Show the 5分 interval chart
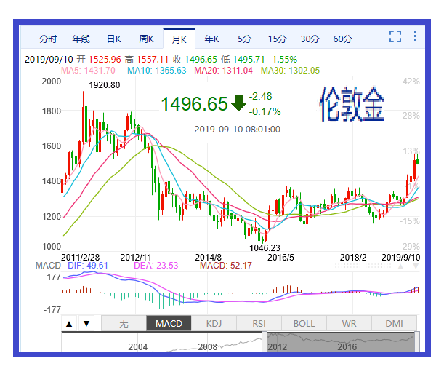Viewport: 444px width, 377px height. (245, 39)
